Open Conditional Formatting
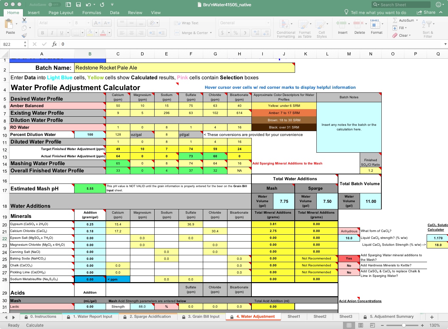Image resolution: width=448 pixels, height=329 pixels. coord(285,28)
